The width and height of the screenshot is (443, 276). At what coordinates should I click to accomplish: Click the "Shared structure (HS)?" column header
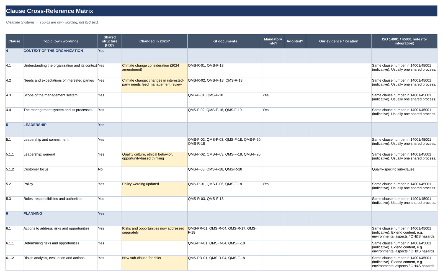click(x=110, y=41)
